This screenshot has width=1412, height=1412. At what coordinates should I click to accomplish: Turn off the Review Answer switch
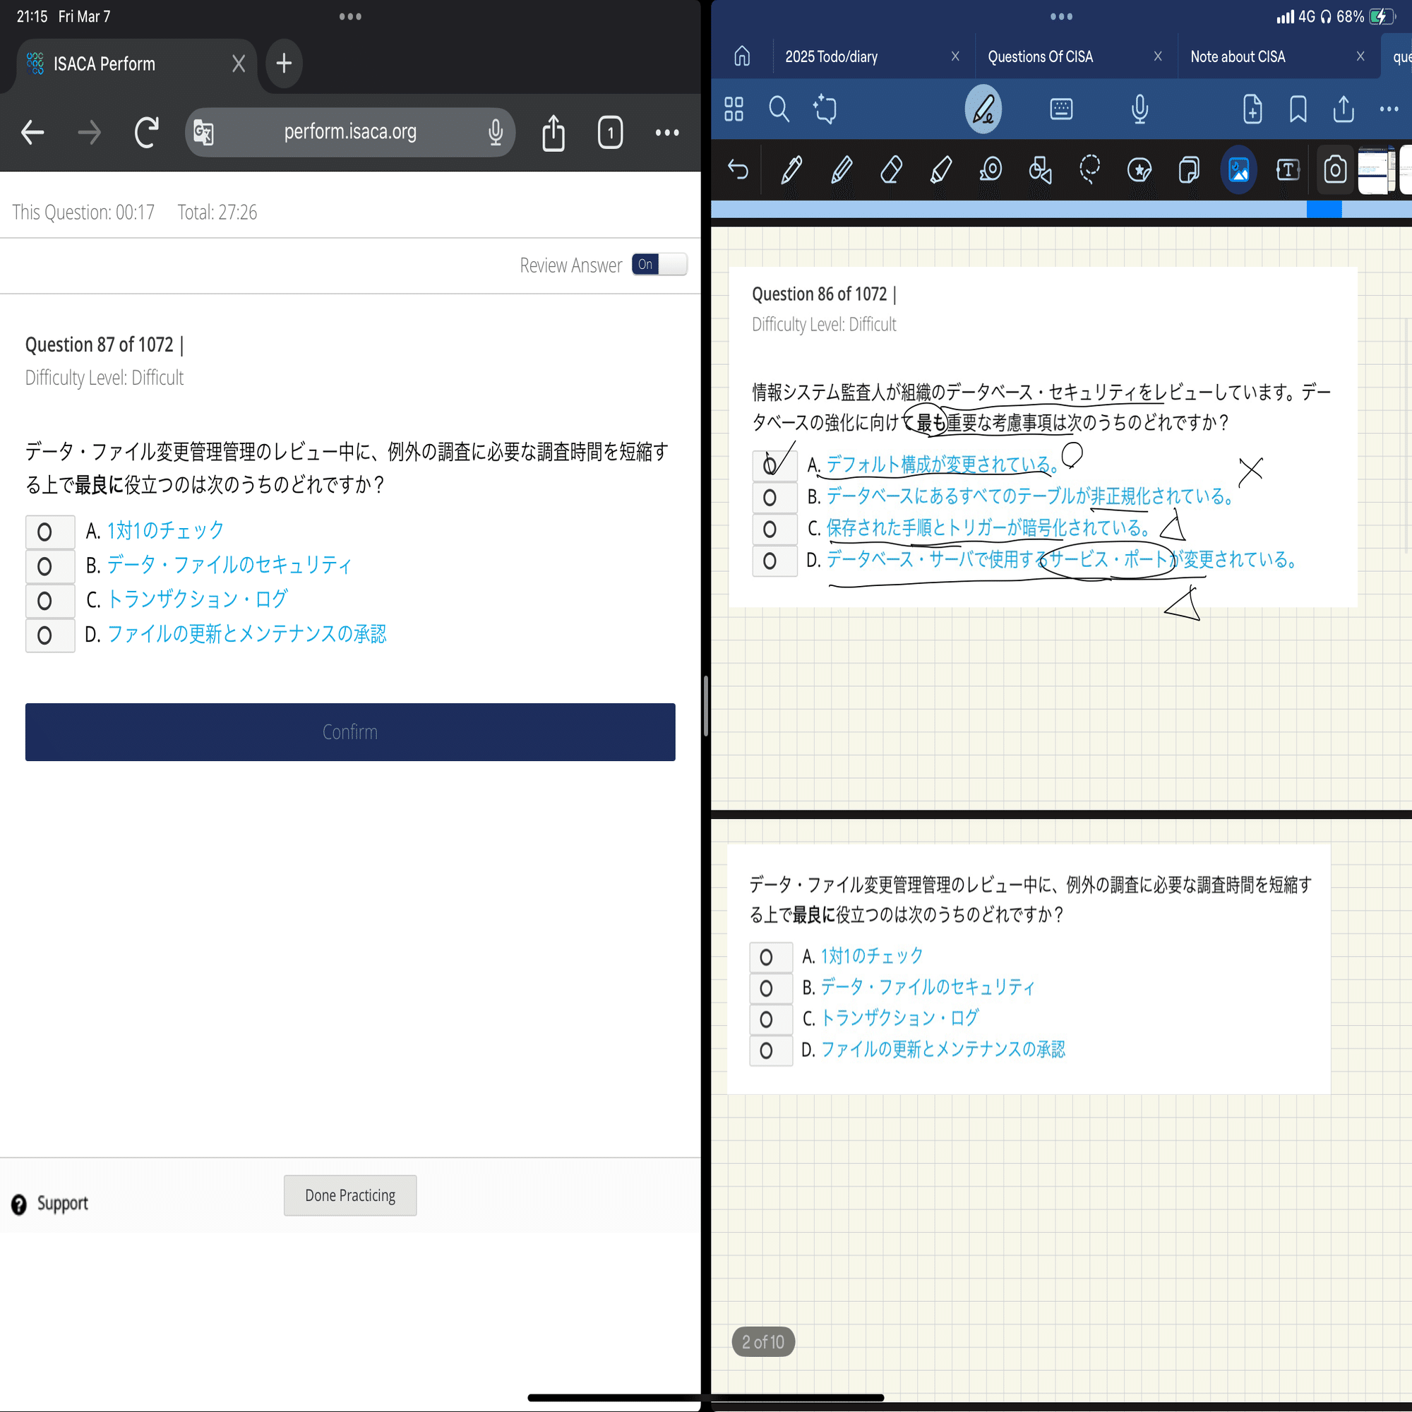tap(659, 265)
